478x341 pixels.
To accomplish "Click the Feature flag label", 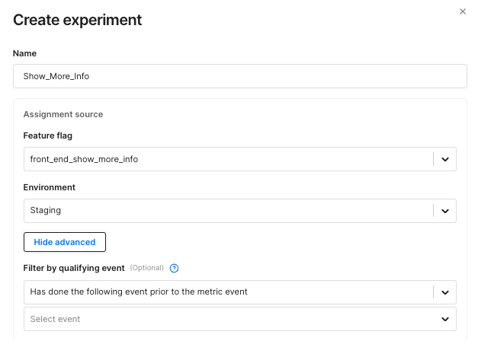I will 48,135.
